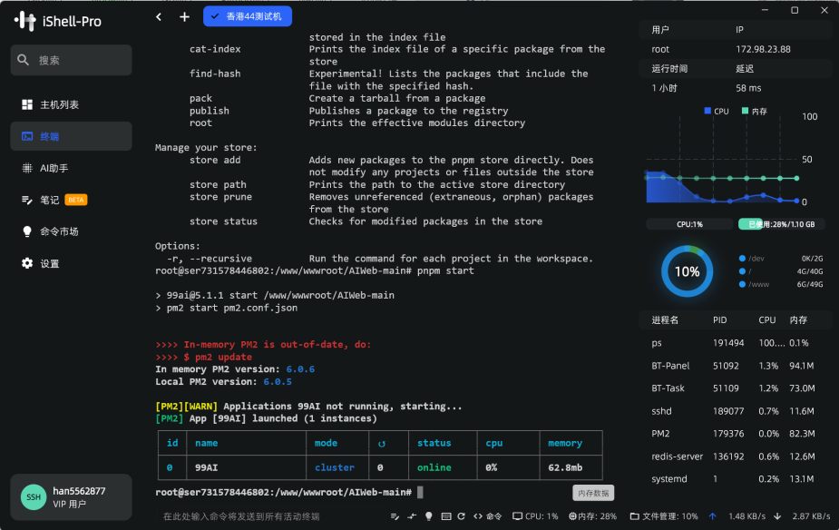Open the 笔记 notes page
This screenshot has height=530, width=839.
pyautogui.click(x=71, y=200)
